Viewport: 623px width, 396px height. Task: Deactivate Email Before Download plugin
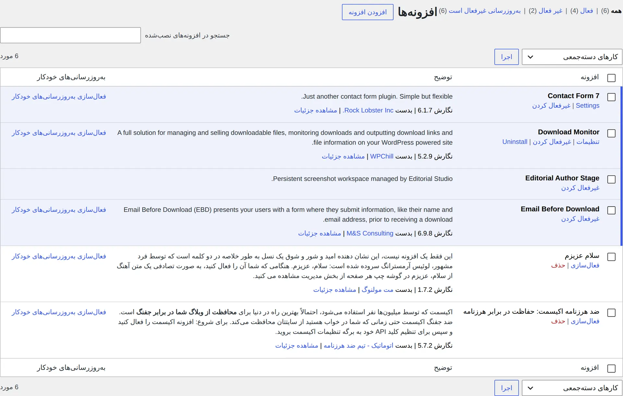click(580, 219)
